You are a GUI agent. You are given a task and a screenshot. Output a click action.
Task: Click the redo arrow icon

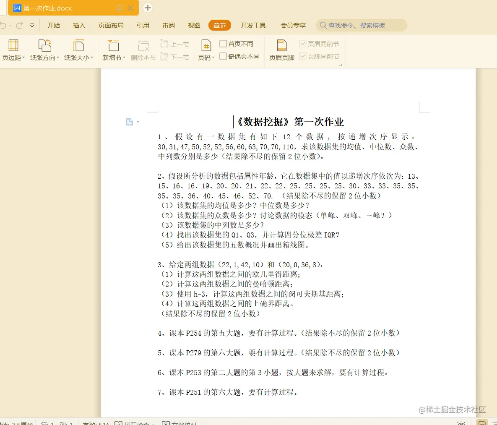click(x=20, y=25)
